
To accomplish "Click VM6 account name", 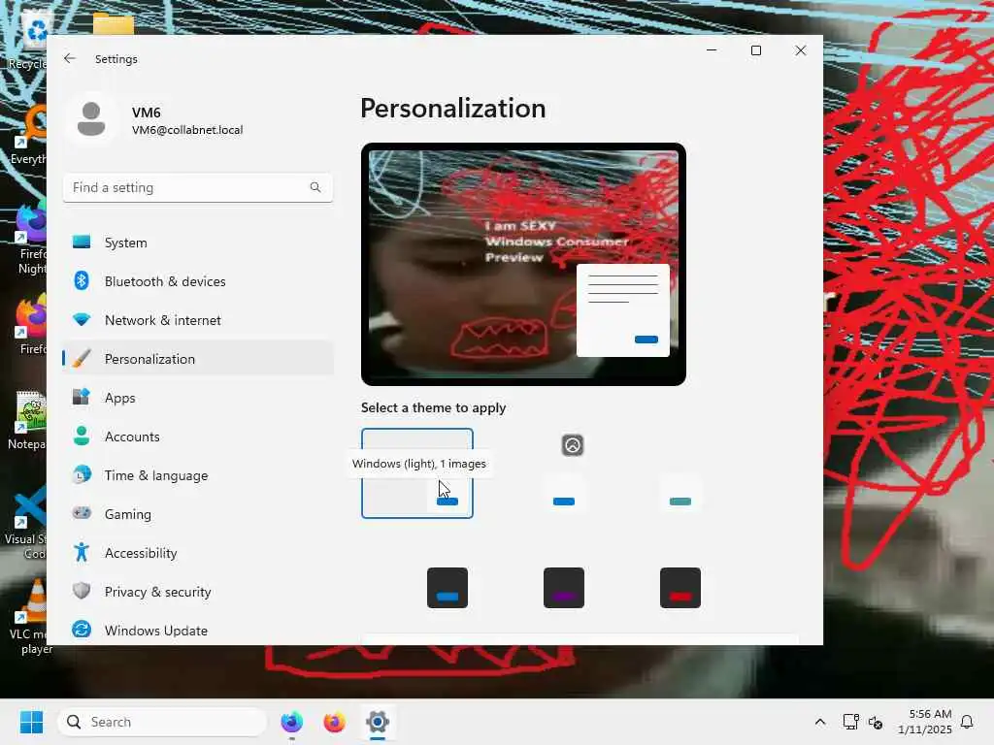I will click(x=147, y=113).
